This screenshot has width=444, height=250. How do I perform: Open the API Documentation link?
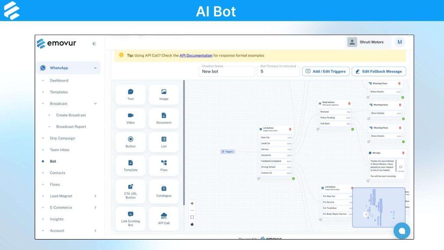(x=196, y=56)
